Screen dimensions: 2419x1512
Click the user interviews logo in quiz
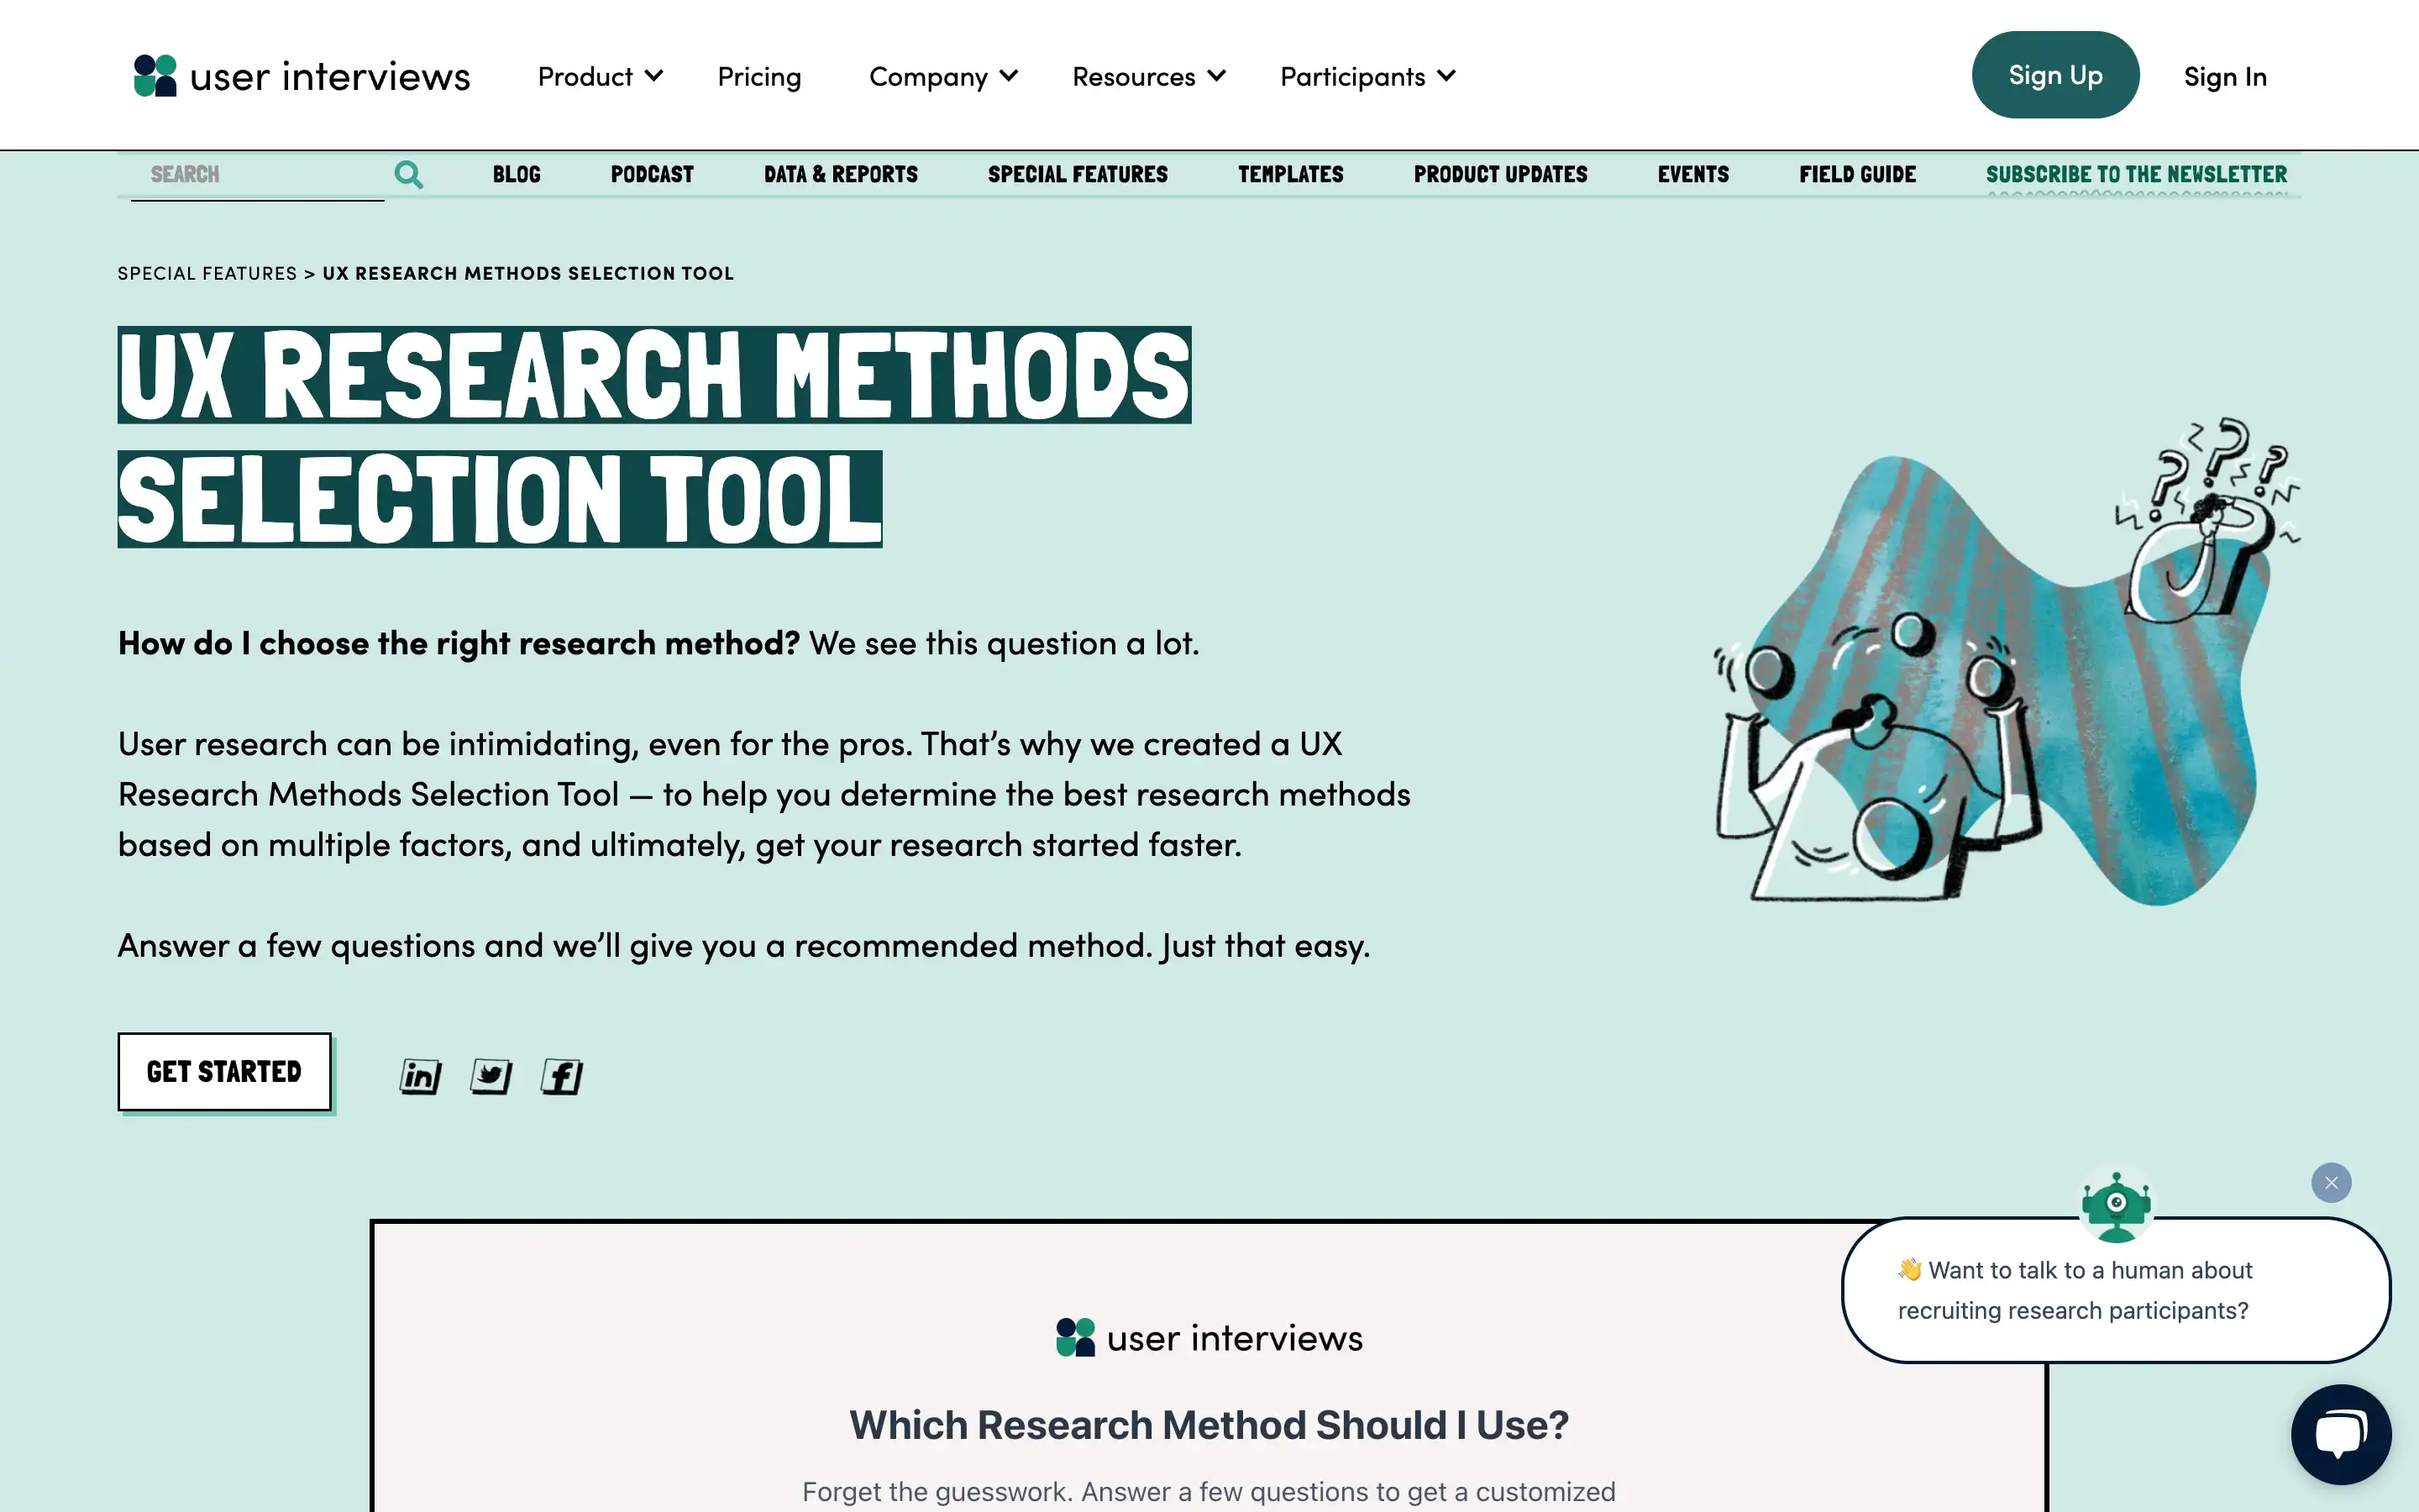(1209, 1338)
